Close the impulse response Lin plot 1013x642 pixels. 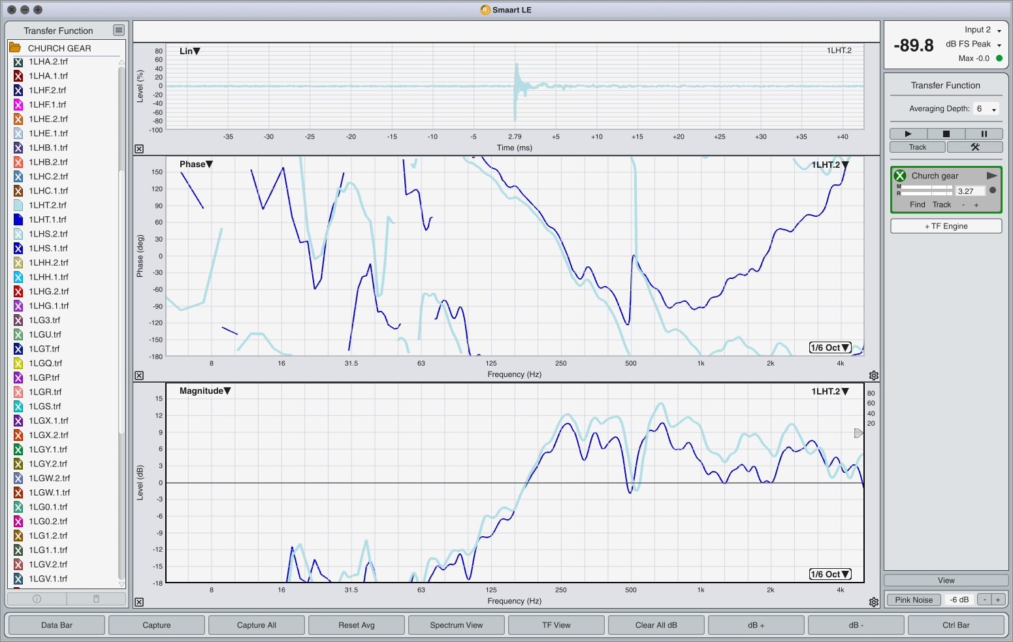click(139, 149)
